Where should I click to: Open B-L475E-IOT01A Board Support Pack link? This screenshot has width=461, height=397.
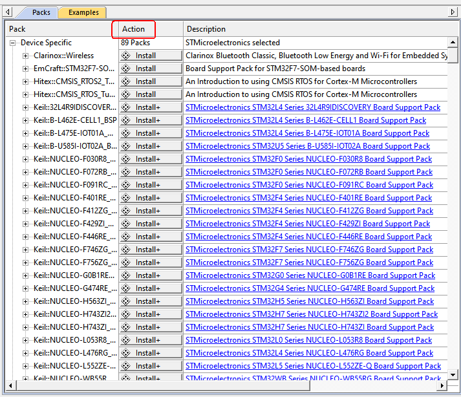tap(308, 133)
